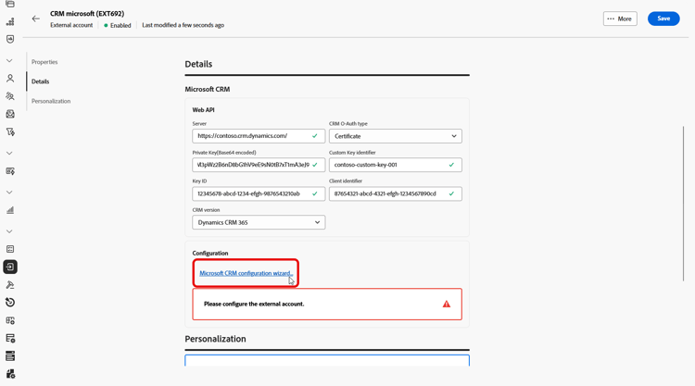Image resolution: width=695 pixels, height=386 pixels.
Task: Click the 'Enabled' status label
Action: [120, 25]
